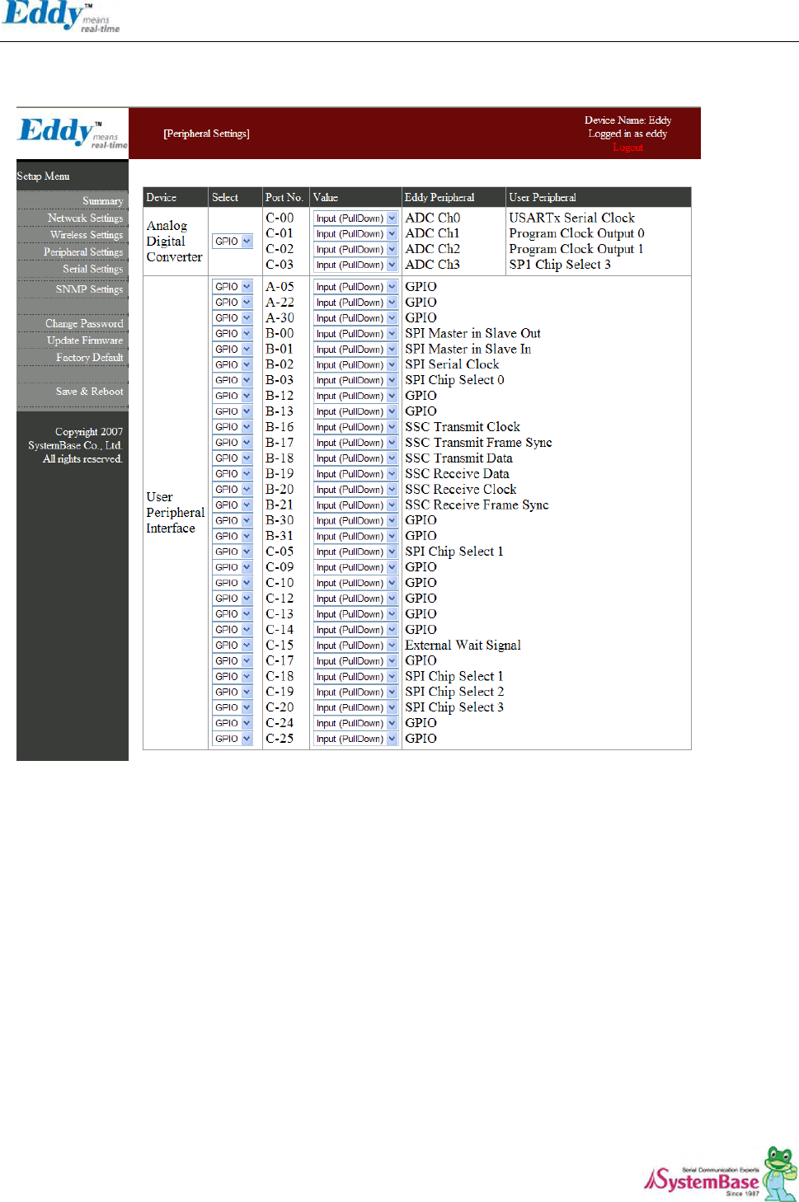Image resolution: width=799 pixels, height=1202 pixels.
Task: Open Value dropdown for port B-01
Action: 355,350
